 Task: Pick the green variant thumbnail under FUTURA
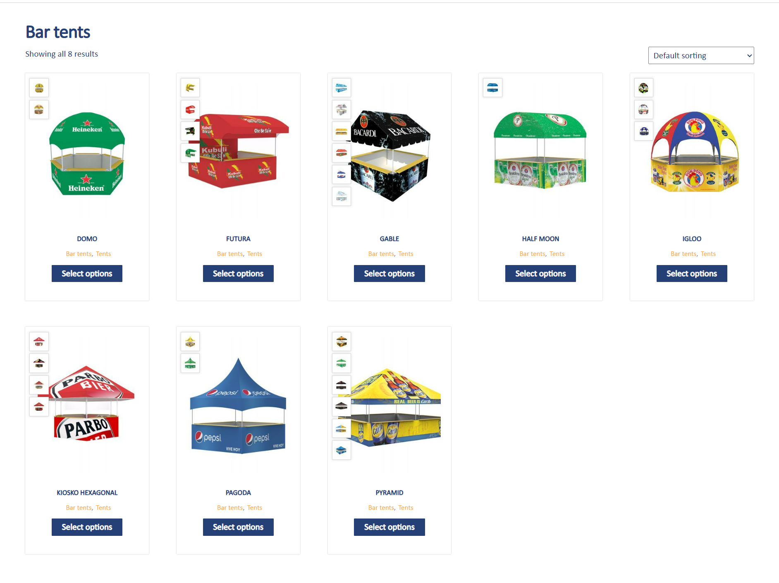point(190,153)
